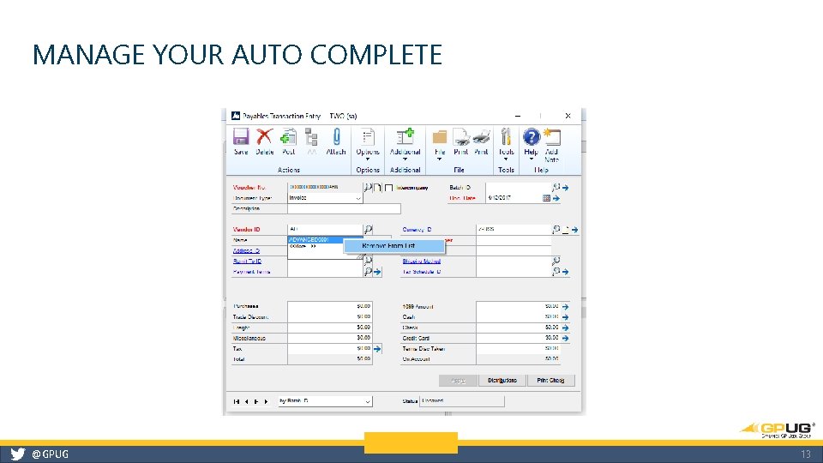This screenshot has height=463, width=823.
Task: Expand the Additional ribbon dropdown
Action: [x=405, y=159]
